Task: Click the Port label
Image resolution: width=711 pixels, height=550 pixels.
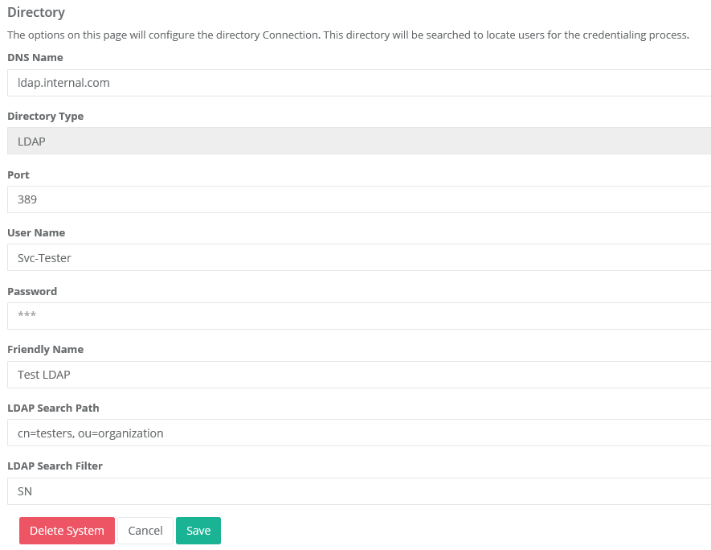Action: coord(18,174)
